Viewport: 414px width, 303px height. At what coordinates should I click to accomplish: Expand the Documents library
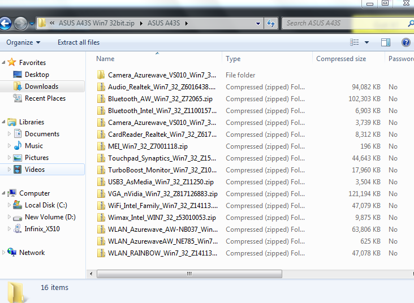pyautogui.click(x=9, y=134)
